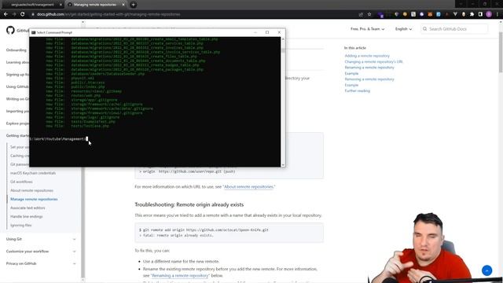Click the 'In this article' heading
The height and width of the screenshot is (283, 503).
pyautogui.click(x=355, y=48)
